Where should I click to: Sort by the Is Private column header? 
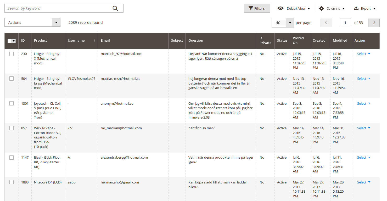click(x=266, y=41)
